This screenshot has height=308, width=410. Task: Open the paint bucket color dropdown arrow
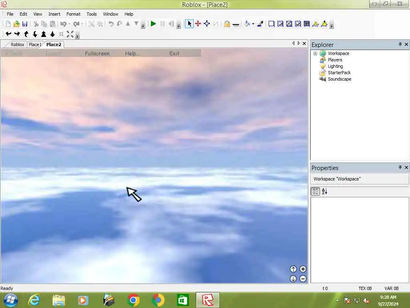(253, 24)
